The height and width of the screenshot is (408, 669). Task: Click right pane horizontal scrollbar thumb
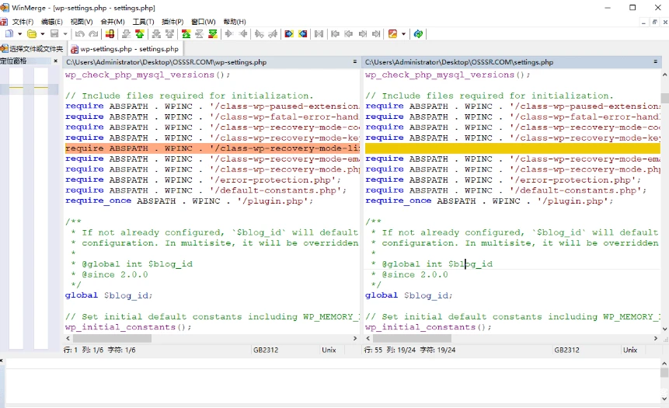click(x=412, y=338)
